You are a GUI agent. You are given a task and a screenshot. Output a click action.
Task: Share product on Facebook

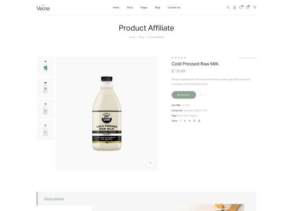coord(181,121)
